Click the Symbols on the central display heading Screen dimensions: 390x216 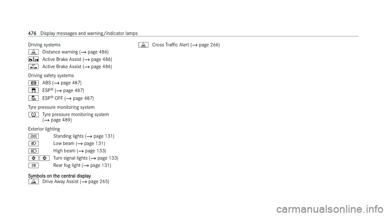point(59,176)
